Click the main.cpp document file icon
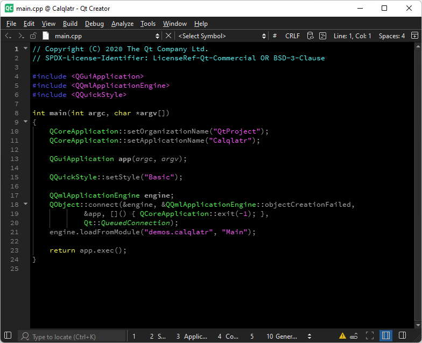Image resolution: width=422 pixels, height=343 pixels. (46, 36)
